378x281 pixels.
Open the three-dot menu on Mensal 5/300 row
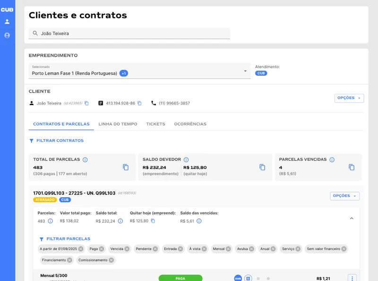[351, 278]
